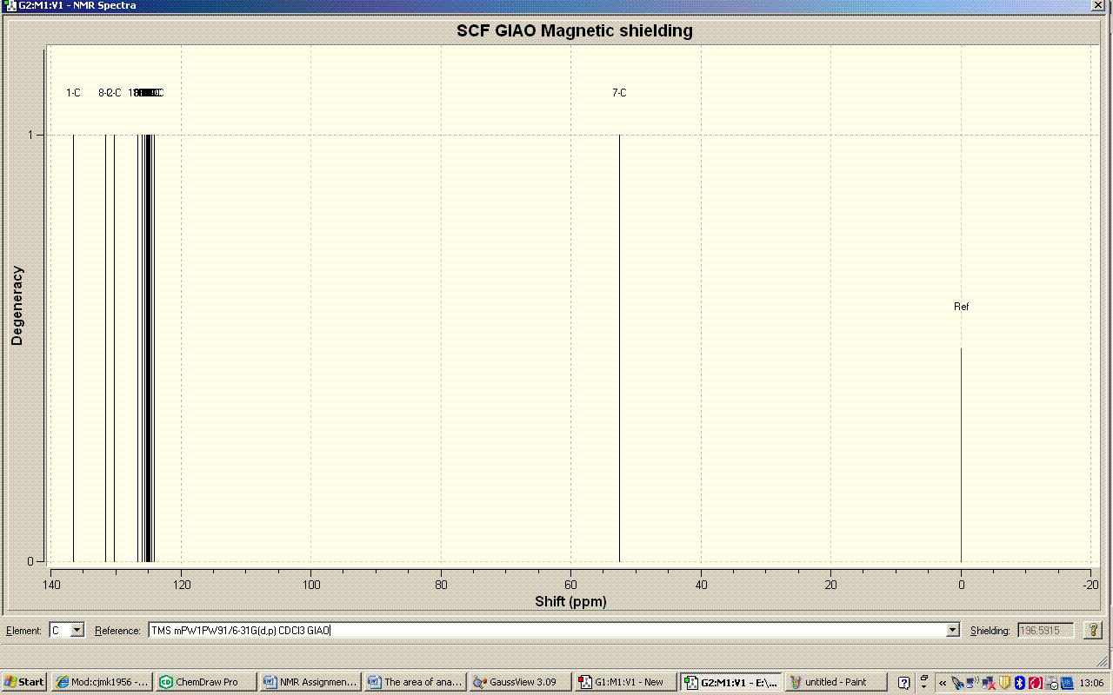Screen dimensions: 1113x695
Task: Click the Degeneracy axis title
Action: point(17,306)
